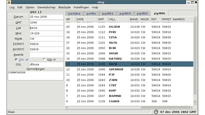The height and width of the screenshot is (115, 205).
Task: Click the MHz button
Action: pyautogui.click(x=18, y=33)
